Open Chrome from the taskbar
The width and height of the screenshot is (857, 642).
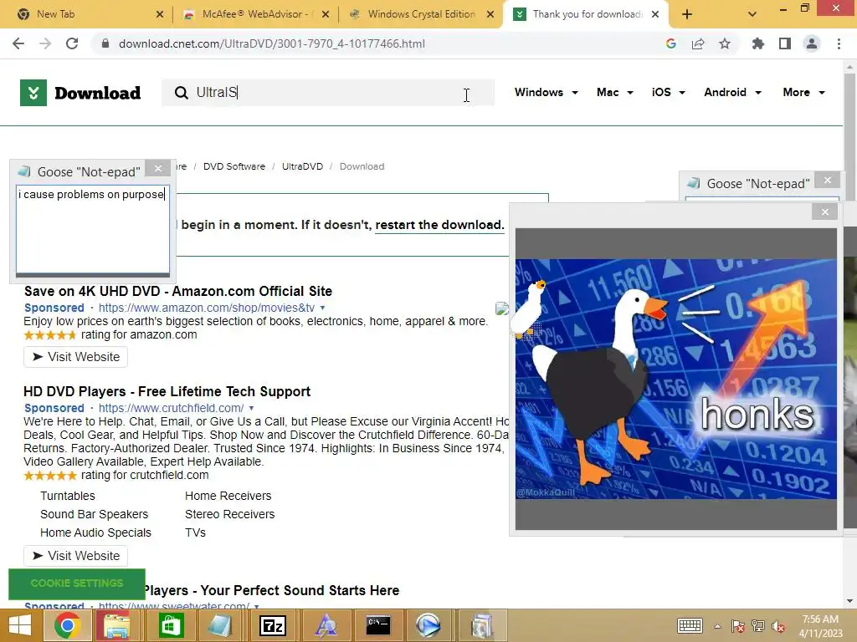[67, 625]
